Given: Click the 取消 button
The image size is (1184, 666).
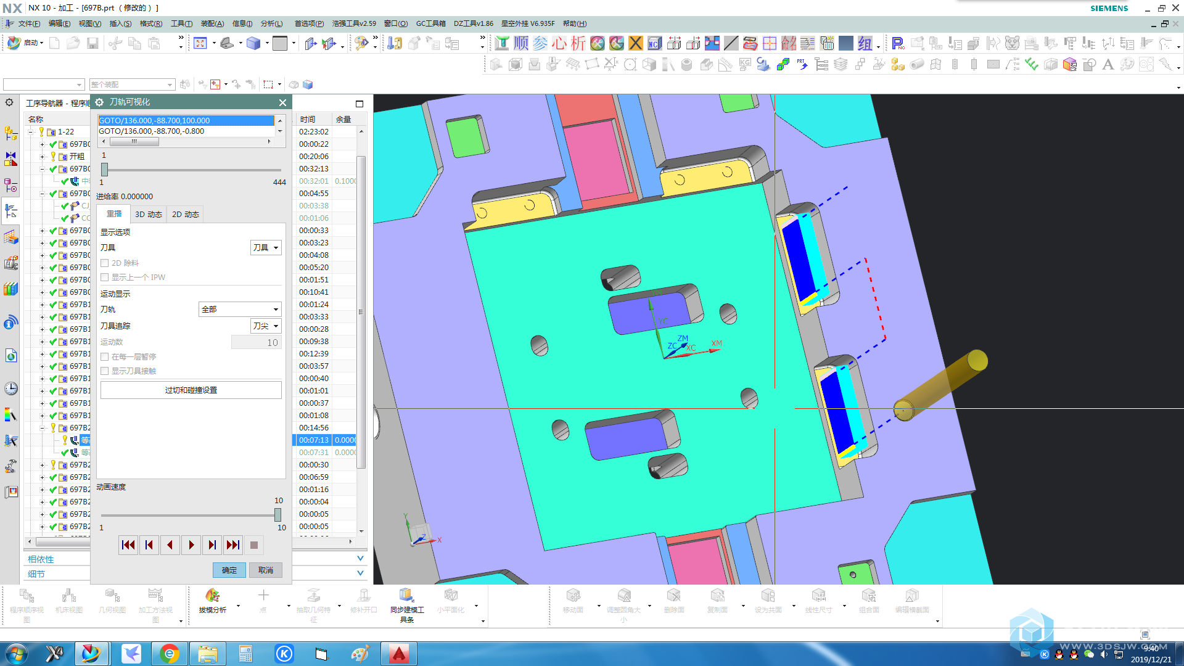Looking at the screenshot, I should 266,570.
